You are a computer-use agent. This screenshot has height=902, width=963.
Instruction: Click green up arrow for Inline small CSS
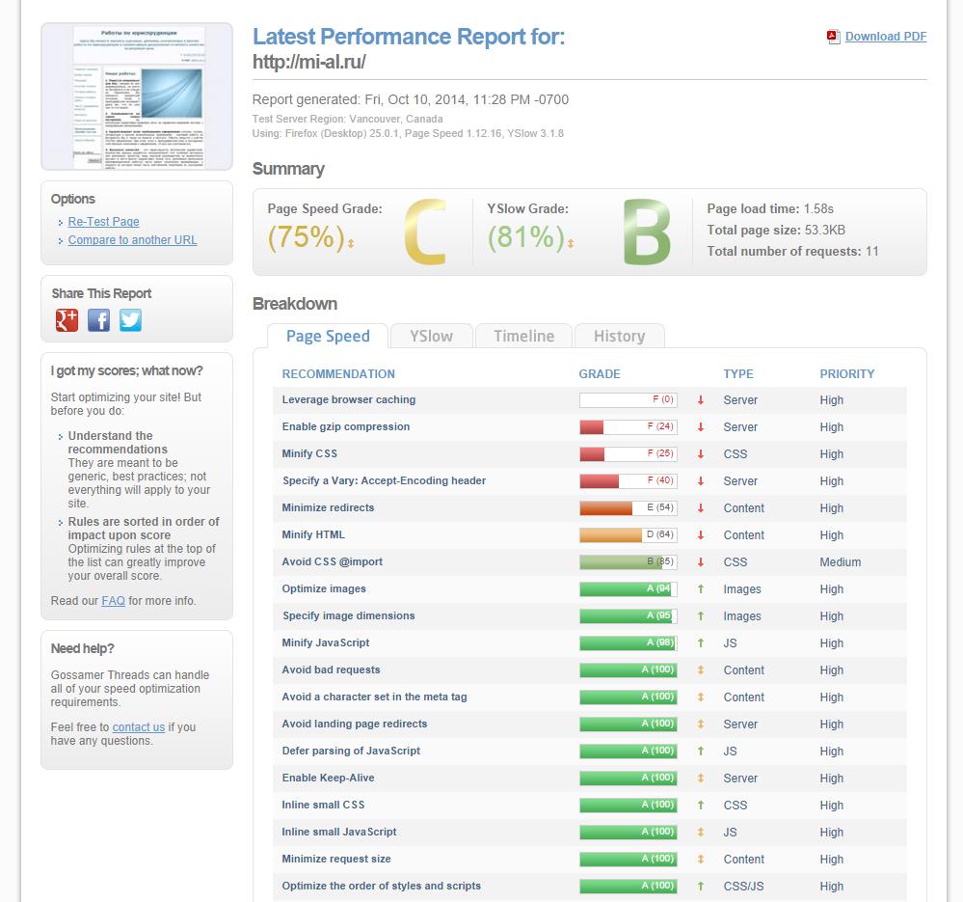click(701, 805)
